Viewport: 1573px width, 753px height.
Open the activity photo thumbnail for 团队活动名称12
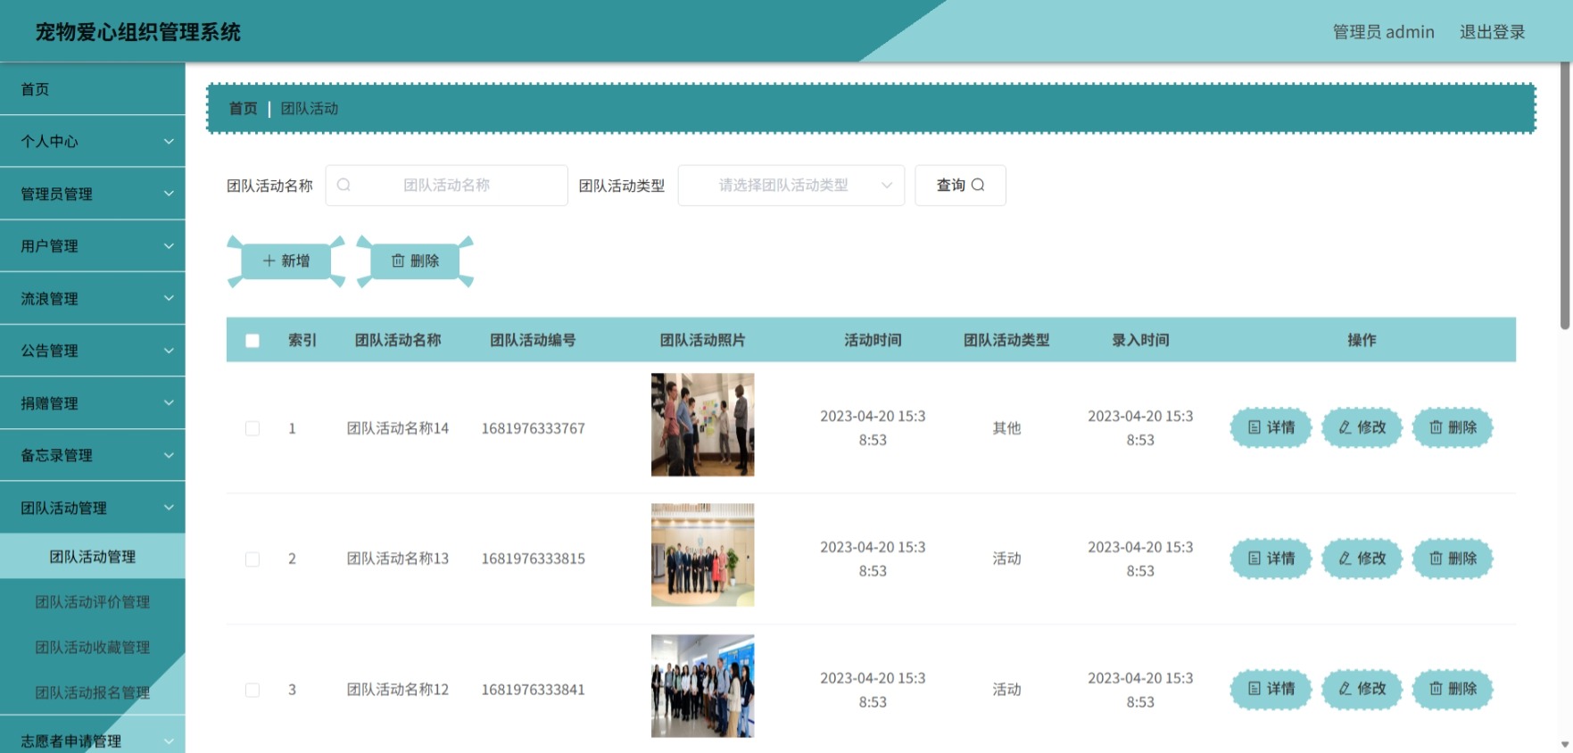tap(703, 686)
